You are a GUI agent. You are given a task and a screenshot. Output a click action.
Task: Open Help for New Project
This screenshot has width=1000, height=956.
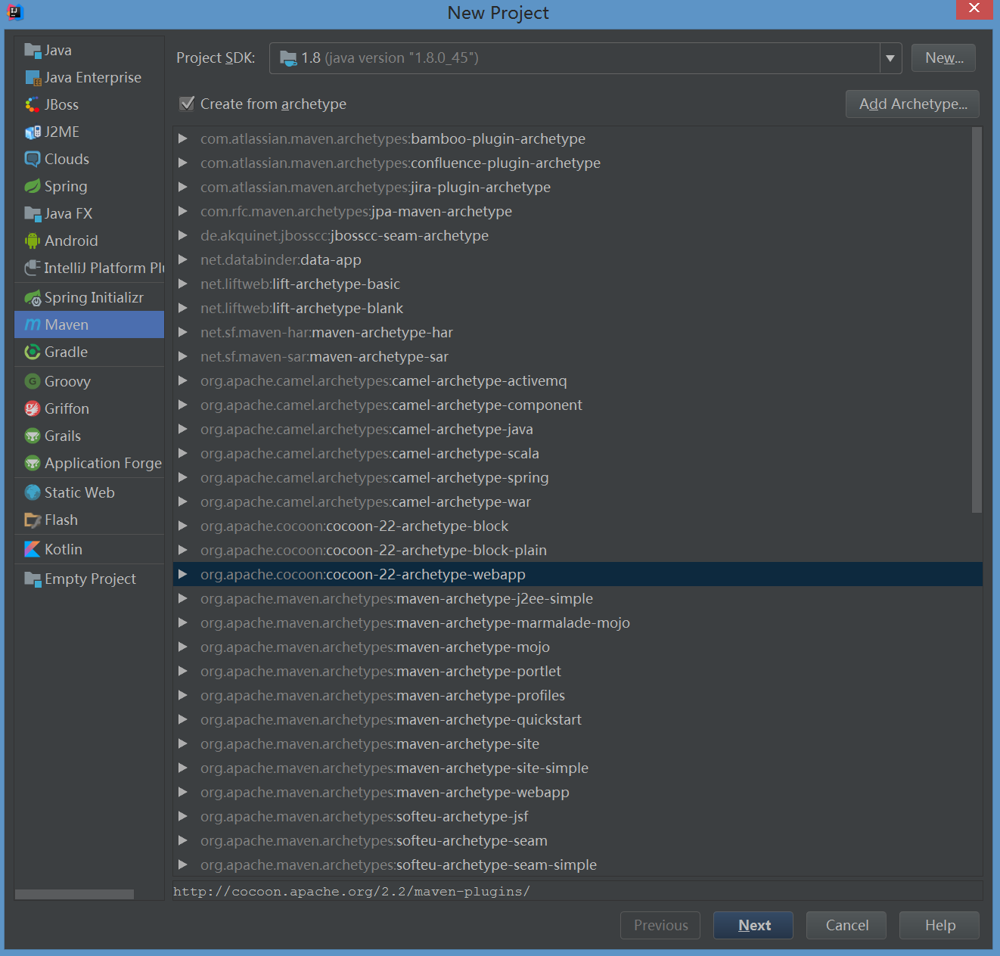click(x=939, y=925)
